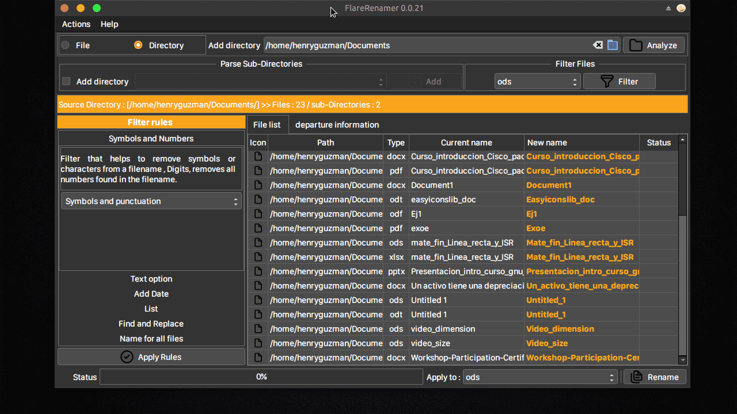
Task: Click the Add directory path input field
Action: pos(426,45)
